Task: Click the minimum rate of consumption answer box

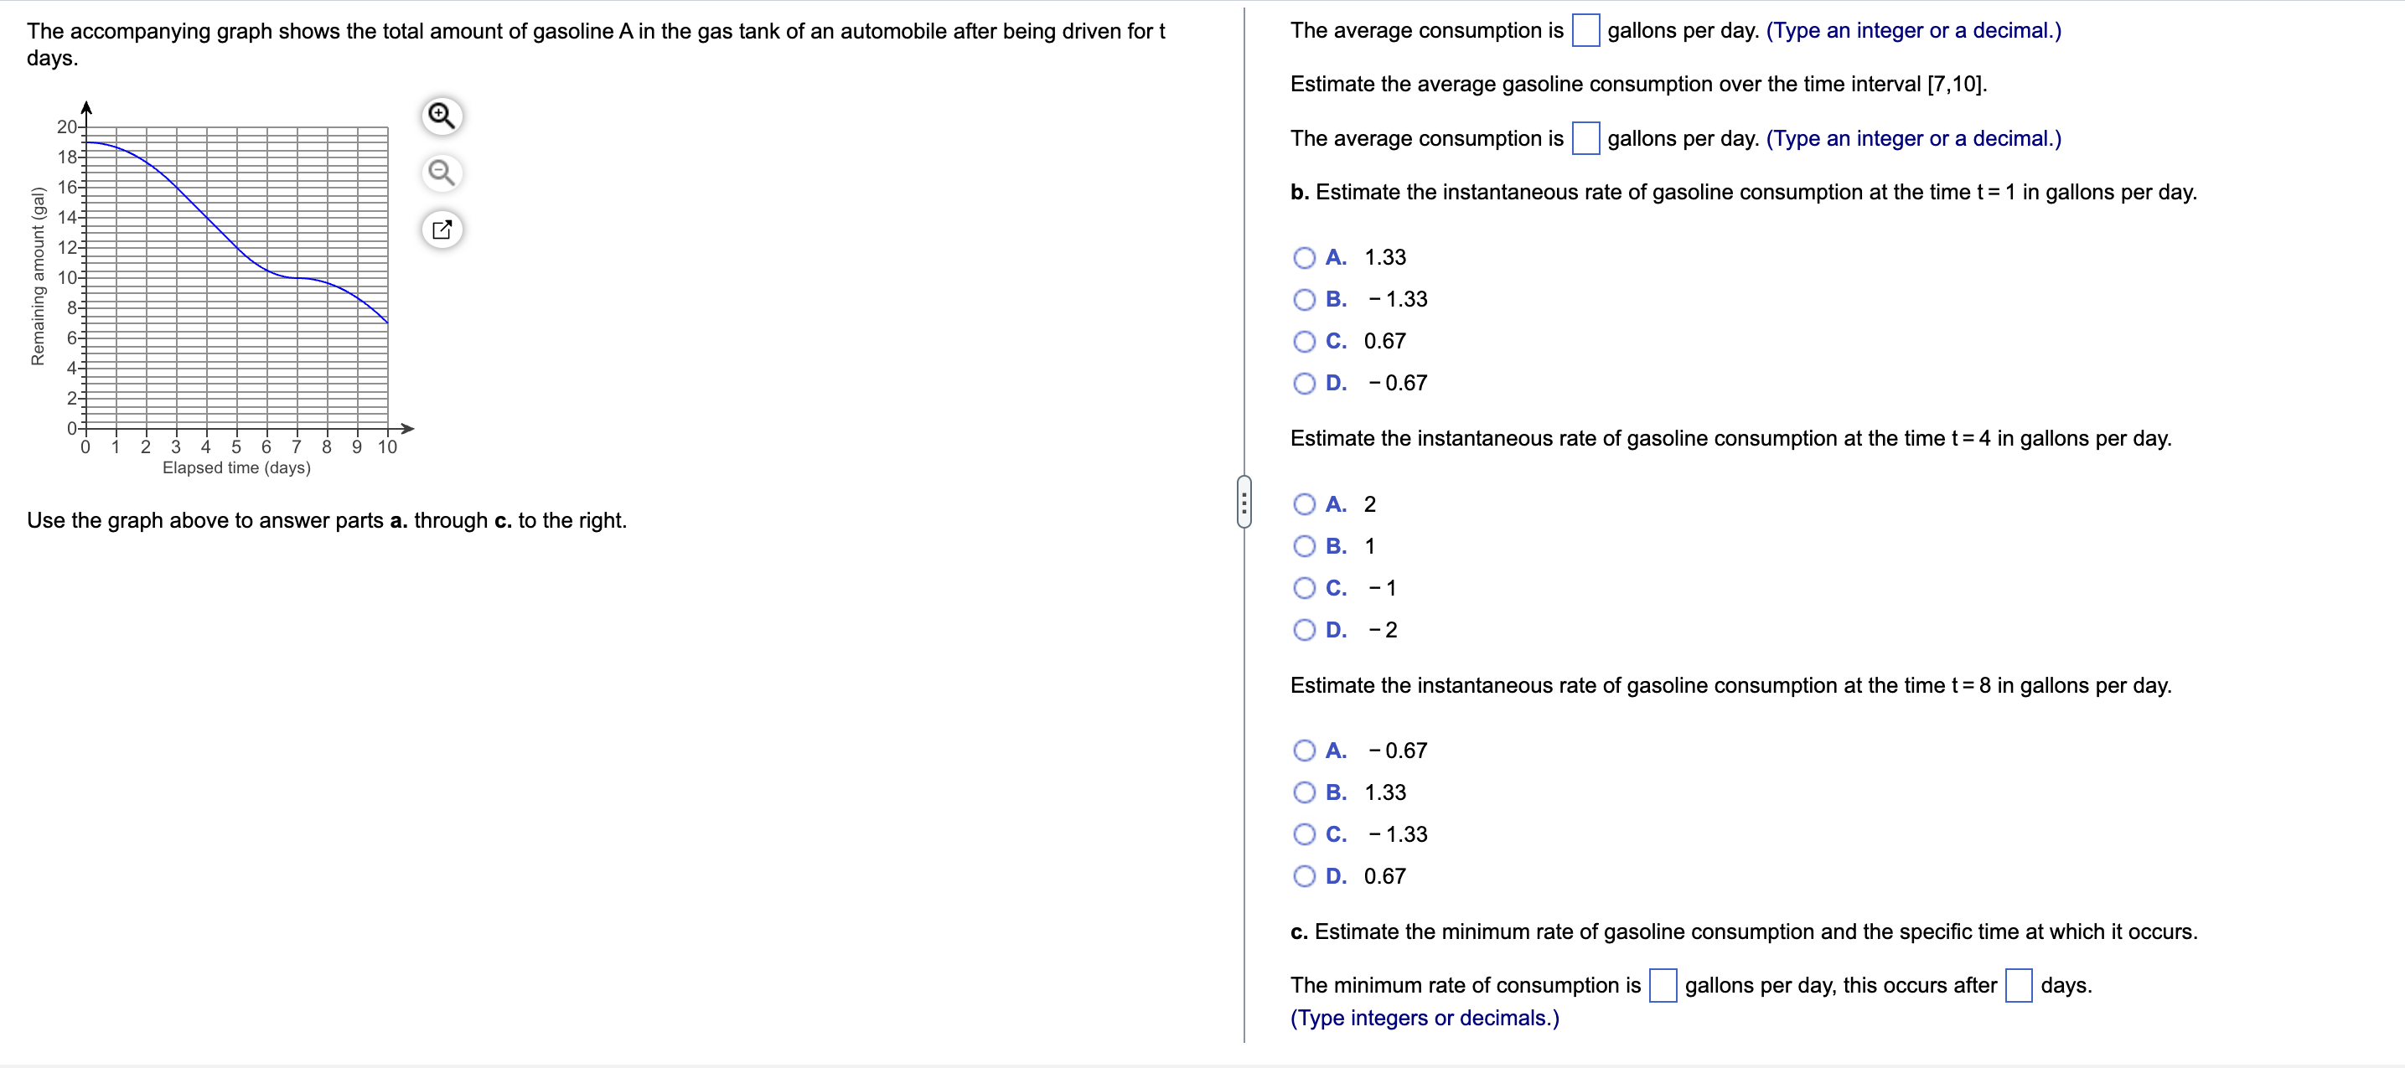Action: 1663,985
